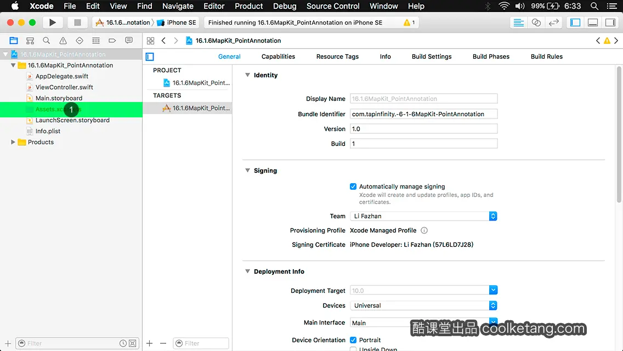The image size is (623, 351).
Task: Open the Symbol navigator
Action: click(30, 41)
